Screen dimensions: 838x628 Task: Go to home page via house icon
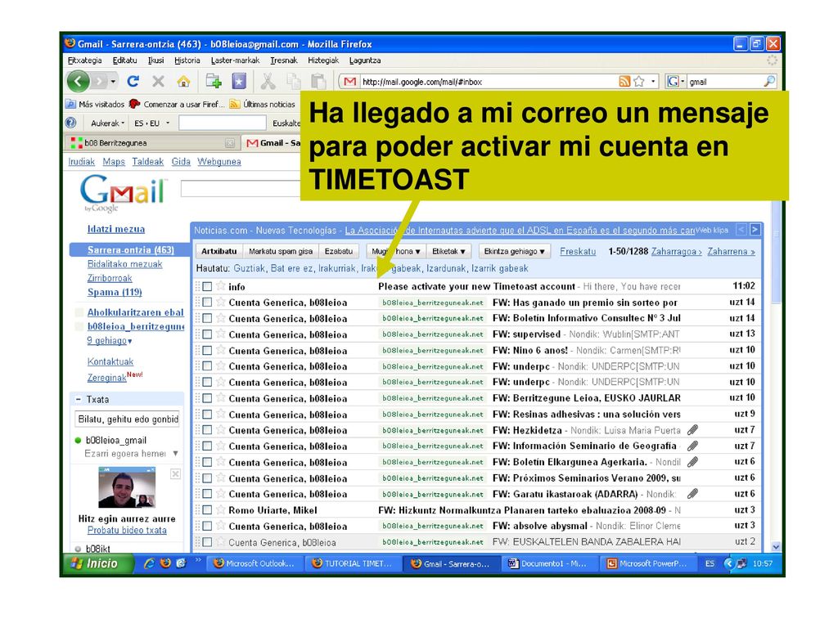tap(183, 81)
